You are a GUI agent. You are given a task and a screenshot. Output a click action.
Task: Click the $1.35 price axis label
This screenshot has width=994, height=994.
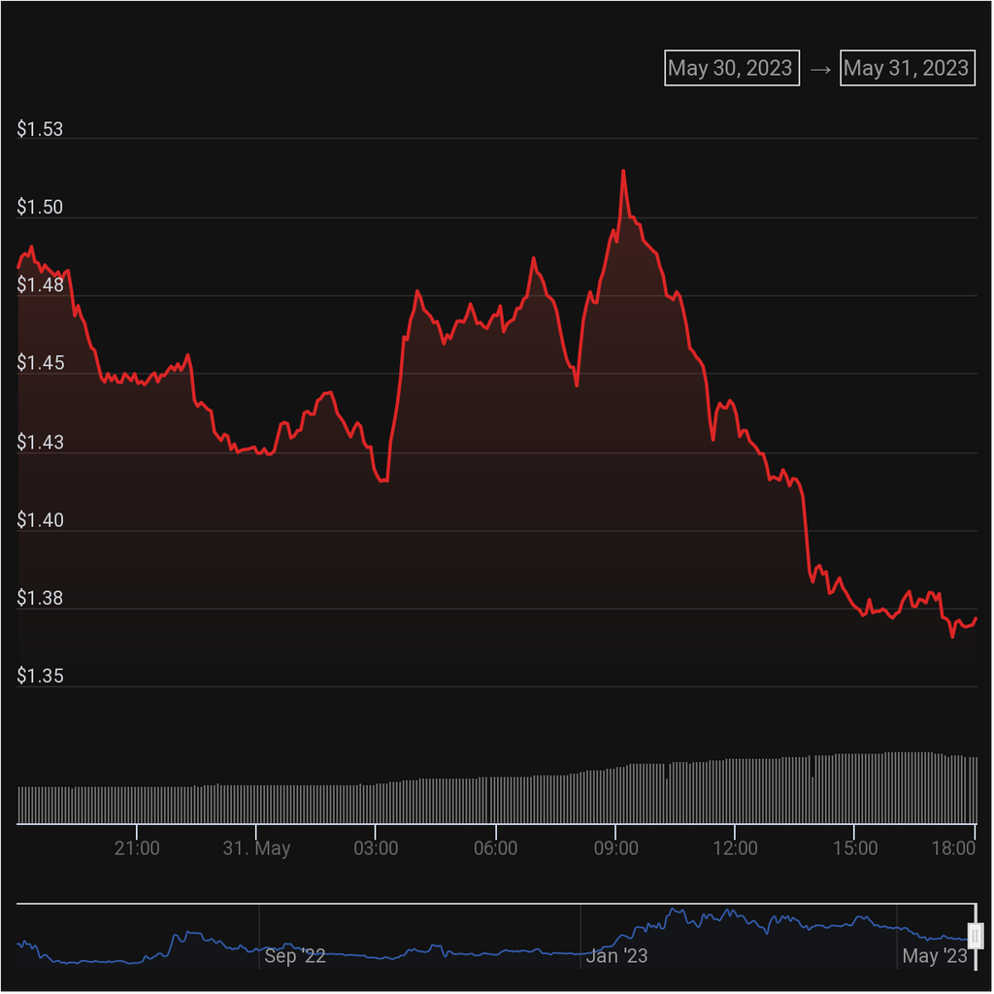click(x=40, y=677)
